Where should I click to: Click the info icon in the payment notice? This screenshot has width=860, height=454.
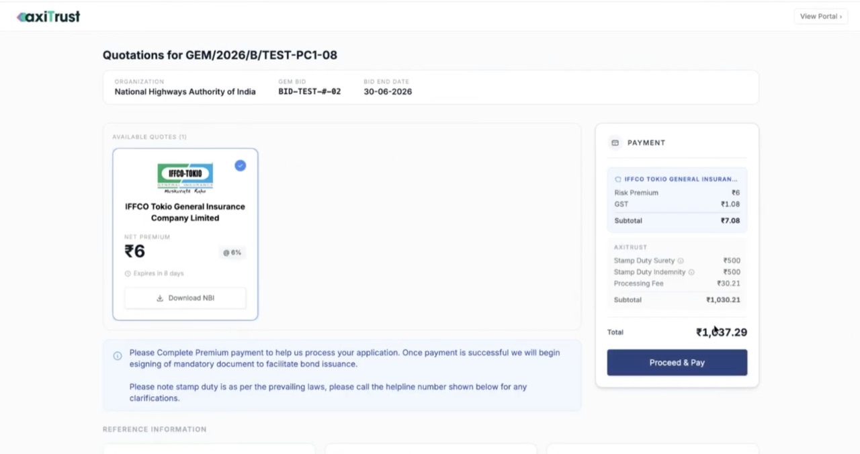pyautogui.click(x=118, y=356)
